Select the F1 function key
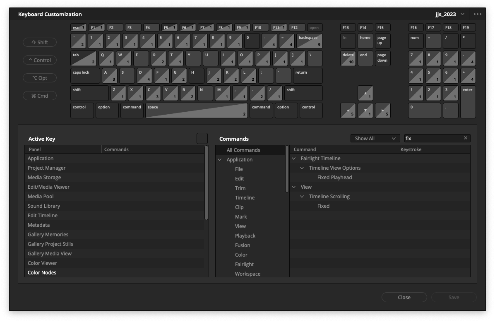The height and width of the screenshot is (322, 495). pos(96,27)
